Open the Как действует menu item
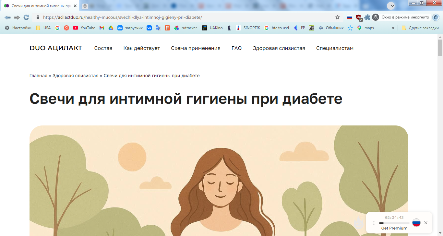The height and width of the screenshot is (236, 443). tap(142, 48)
